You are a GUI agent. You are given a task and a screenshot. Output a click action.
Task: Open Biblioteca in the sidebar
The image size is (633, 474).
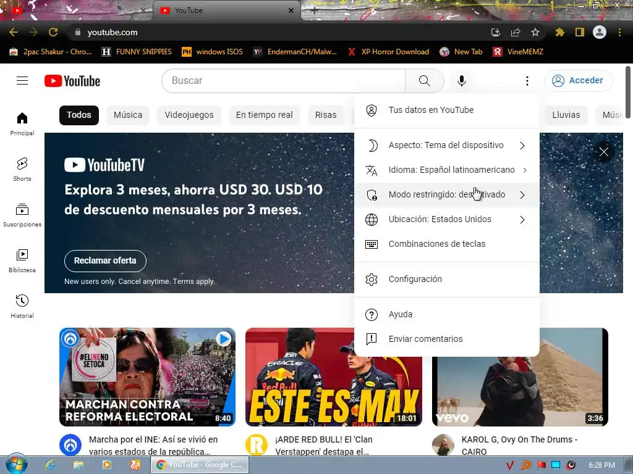(22, 261)
